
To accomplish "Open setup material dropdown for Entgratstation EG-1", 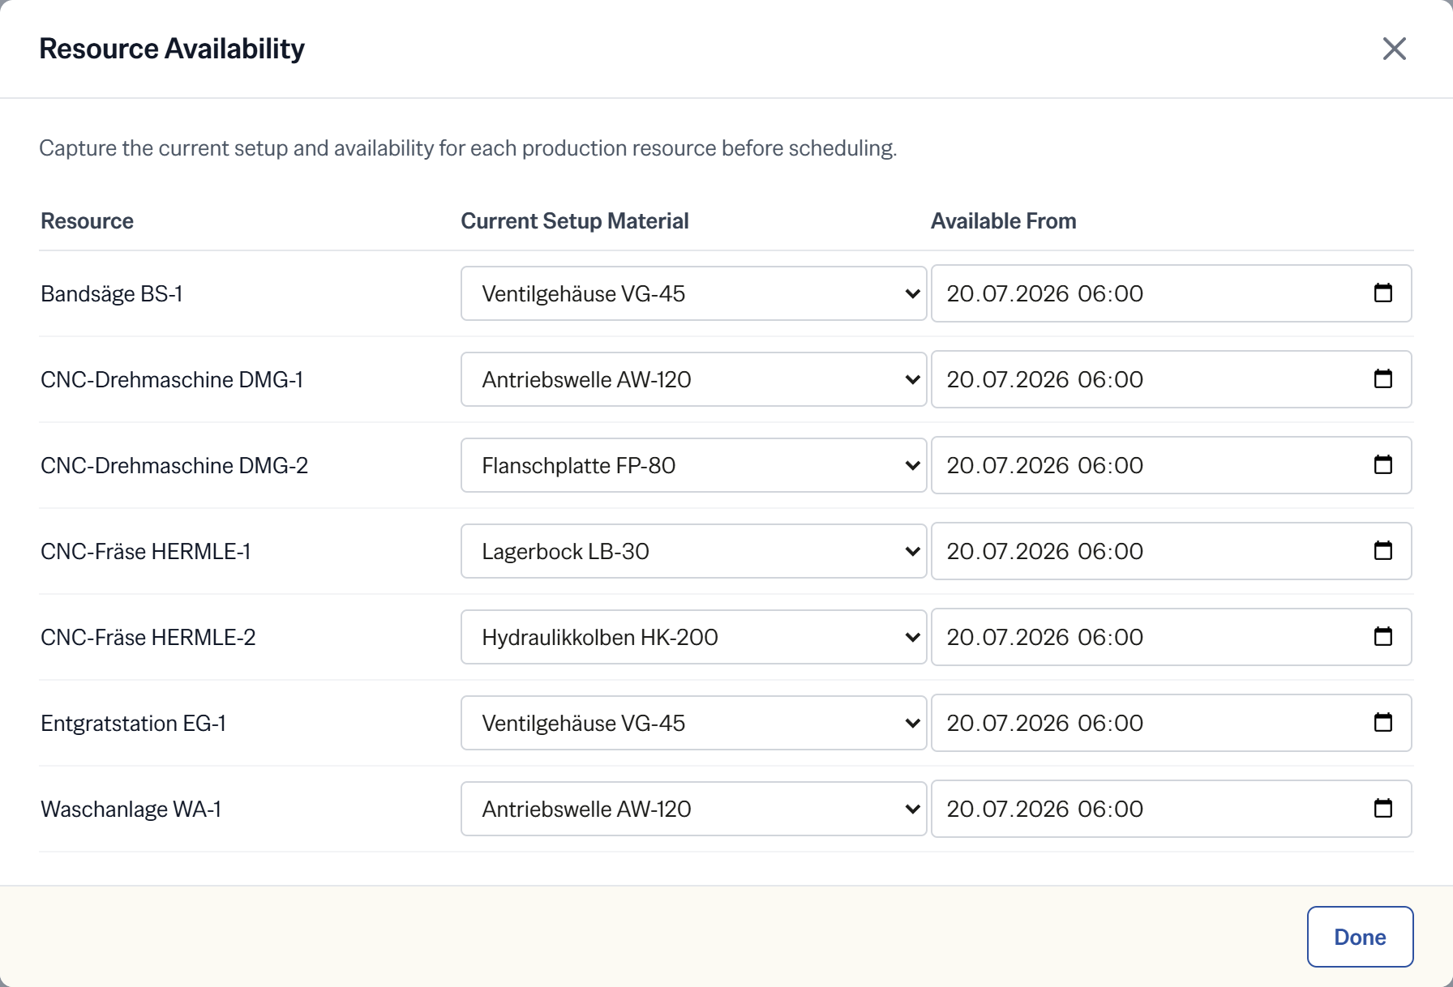I will [x=693, y=723].
